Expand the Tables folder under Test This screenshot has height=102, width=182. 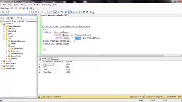pos(7,44)
